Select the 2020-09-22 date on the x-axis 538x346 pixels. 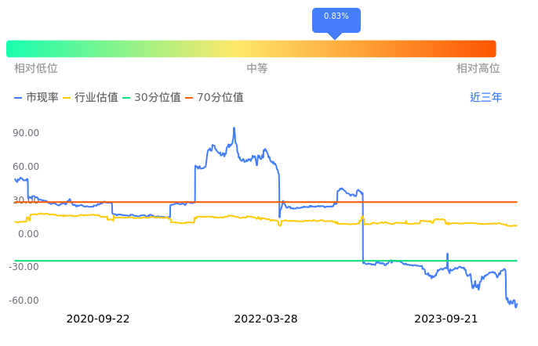[x=98, y=319]
